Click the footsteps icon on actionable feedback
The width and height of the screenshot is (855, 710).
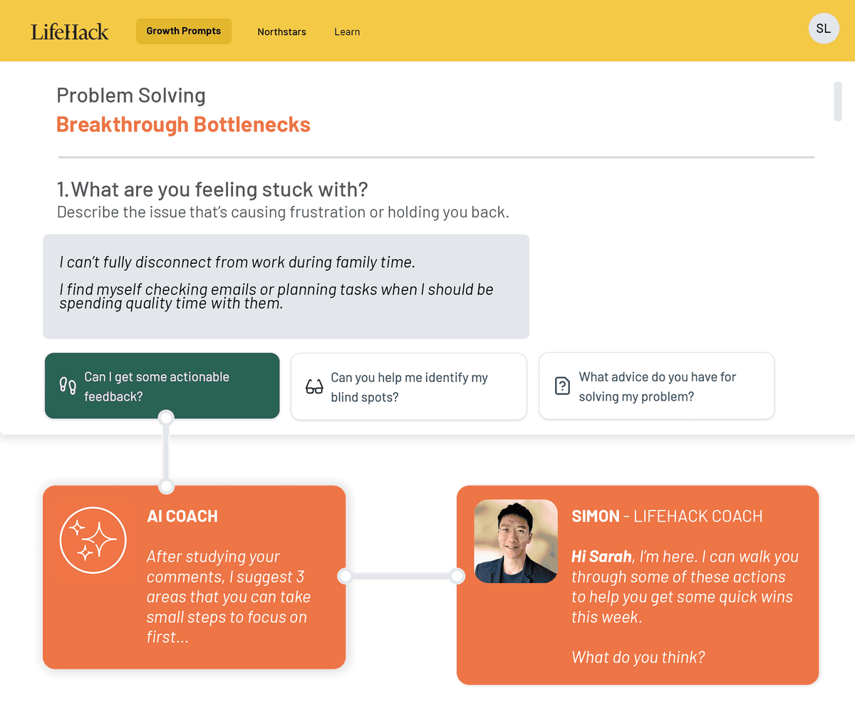pos(68,386)
